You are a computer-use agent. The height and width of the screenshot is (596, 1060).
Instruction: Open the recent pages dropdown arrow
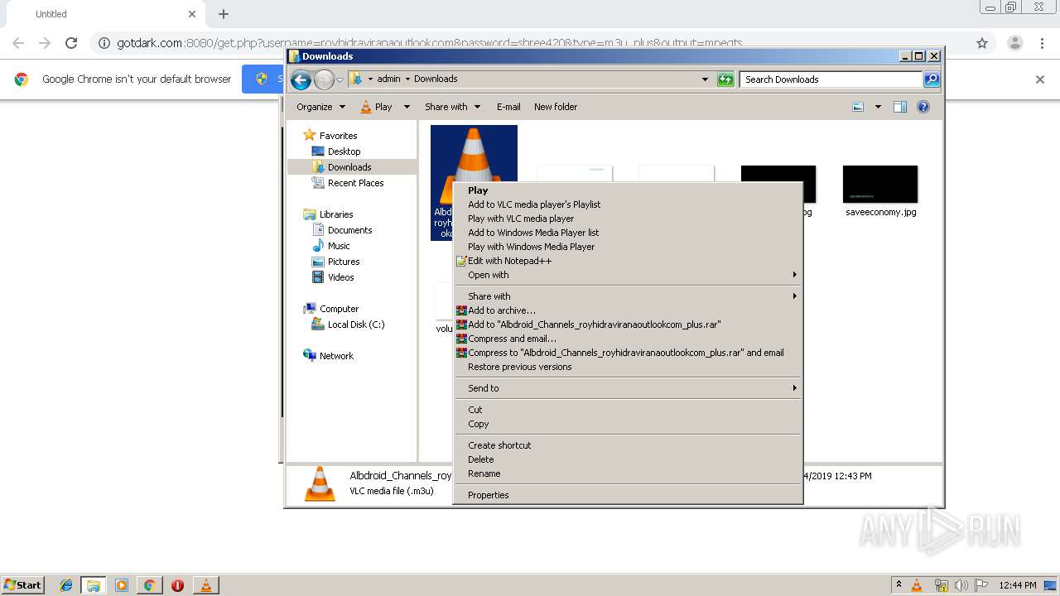(340, 80)
